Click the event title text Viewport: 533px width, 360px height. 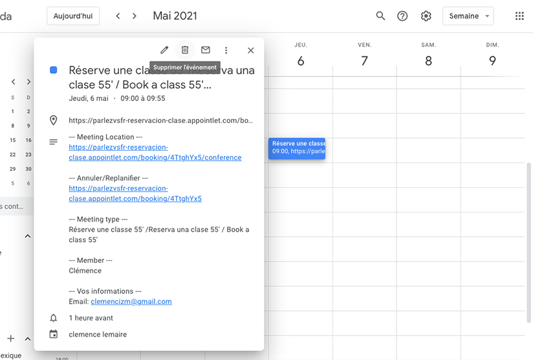tap(162, 77)
